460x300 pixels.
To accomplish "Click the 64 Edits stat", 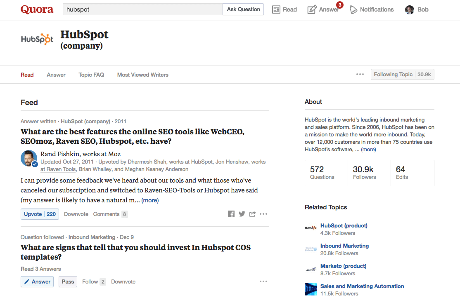I will click(412, 173).
